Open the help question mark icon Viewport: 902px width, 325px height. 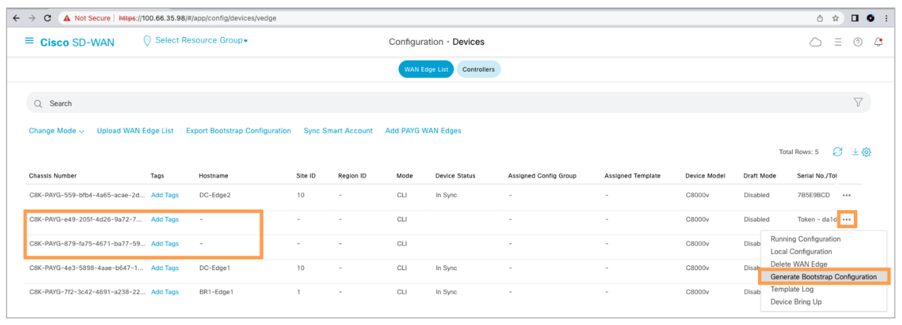(x=858, y=42)
